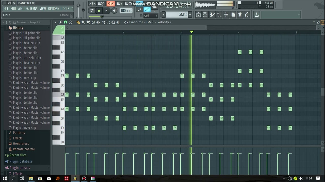
Task: Open the PATTERNS menu
Action: pos(31,9)
